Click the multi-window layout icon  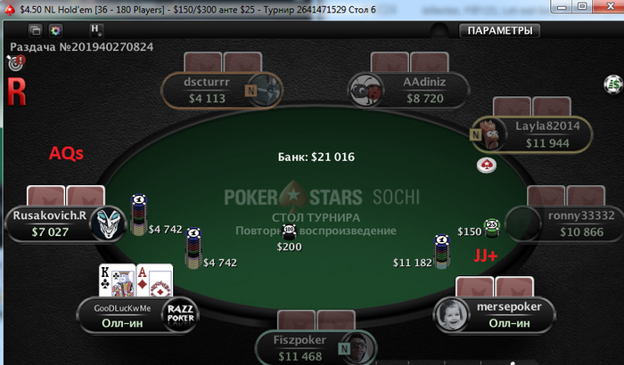coord(35,30)
